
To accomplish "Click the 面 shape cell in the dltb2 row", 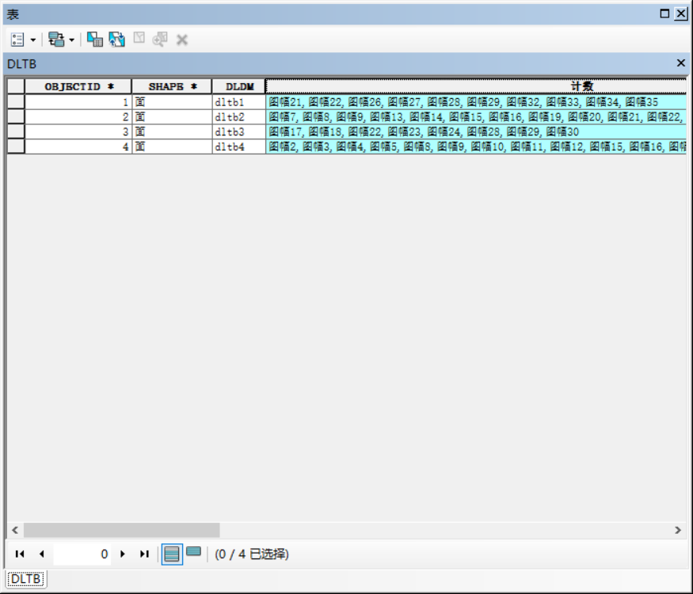I will [172, 117].
